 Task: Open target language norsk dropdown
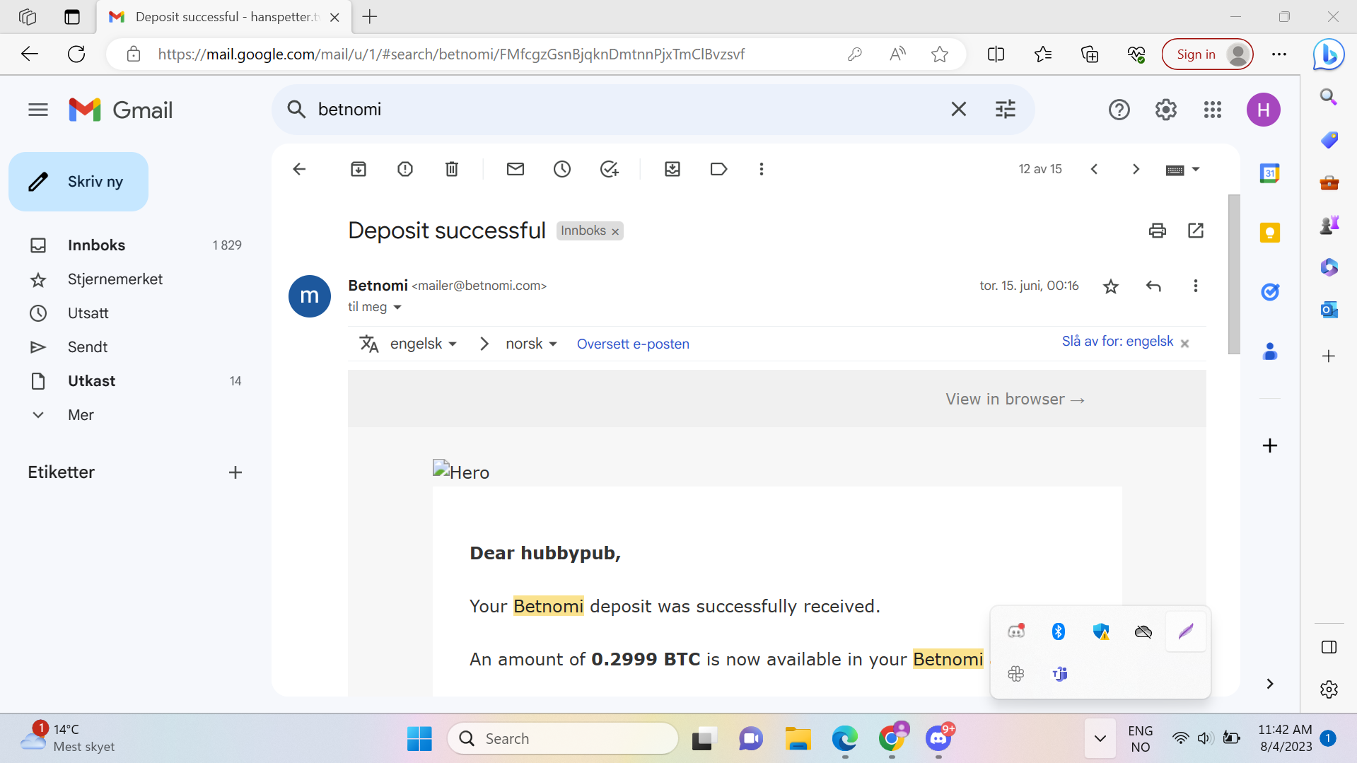532,344
